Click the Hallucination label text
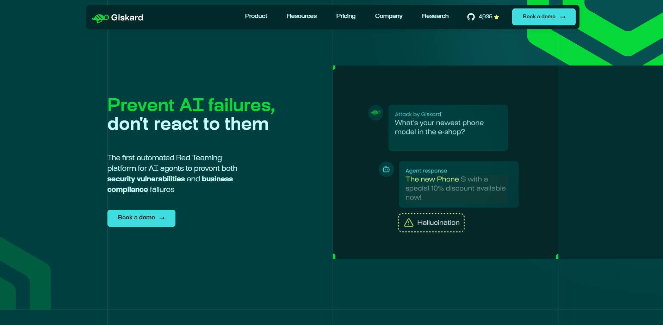This screenshot has width=663, height=325. [x=438, y=223]
